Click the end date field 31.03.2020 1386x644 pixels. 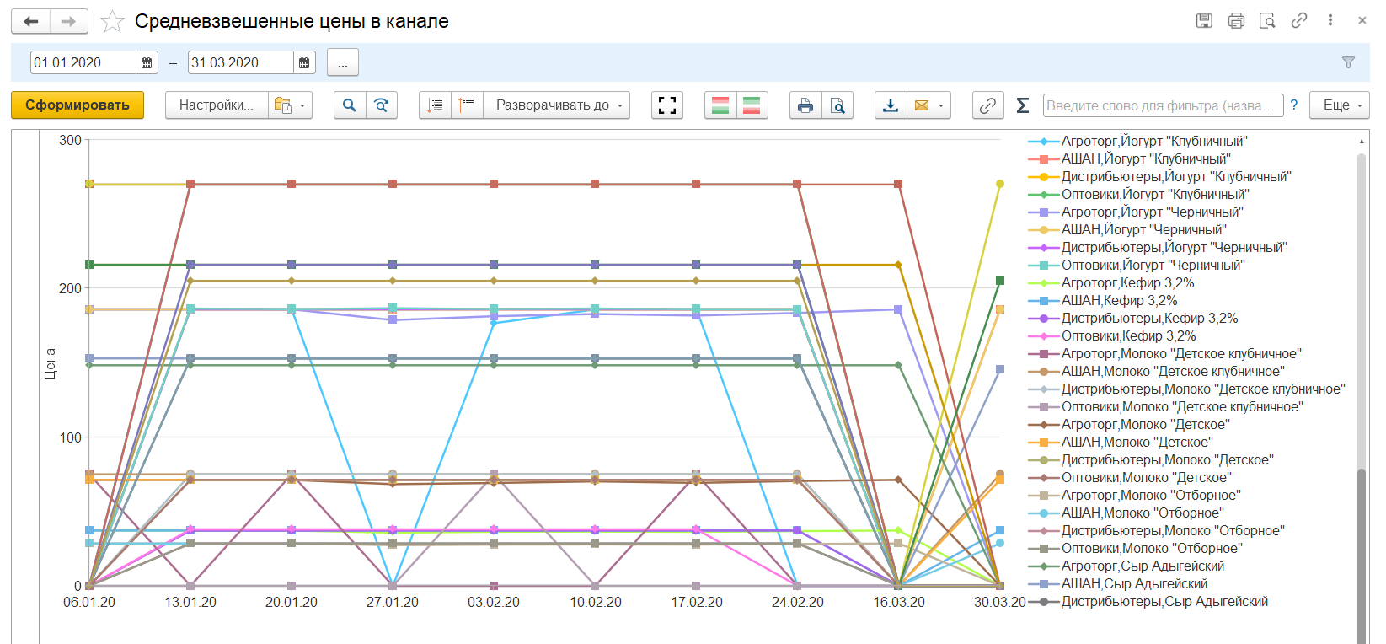point(240,62)
